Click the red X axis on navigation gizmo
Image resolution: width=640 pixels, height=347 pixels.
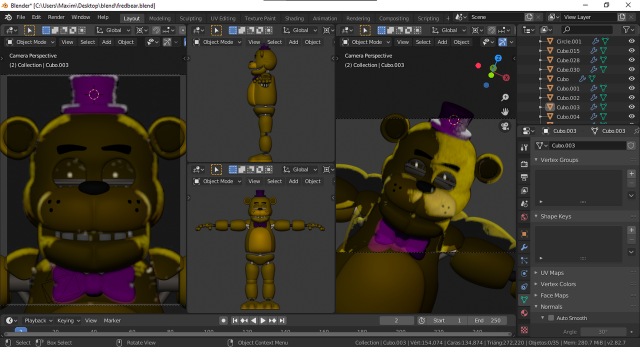[506, 77]
